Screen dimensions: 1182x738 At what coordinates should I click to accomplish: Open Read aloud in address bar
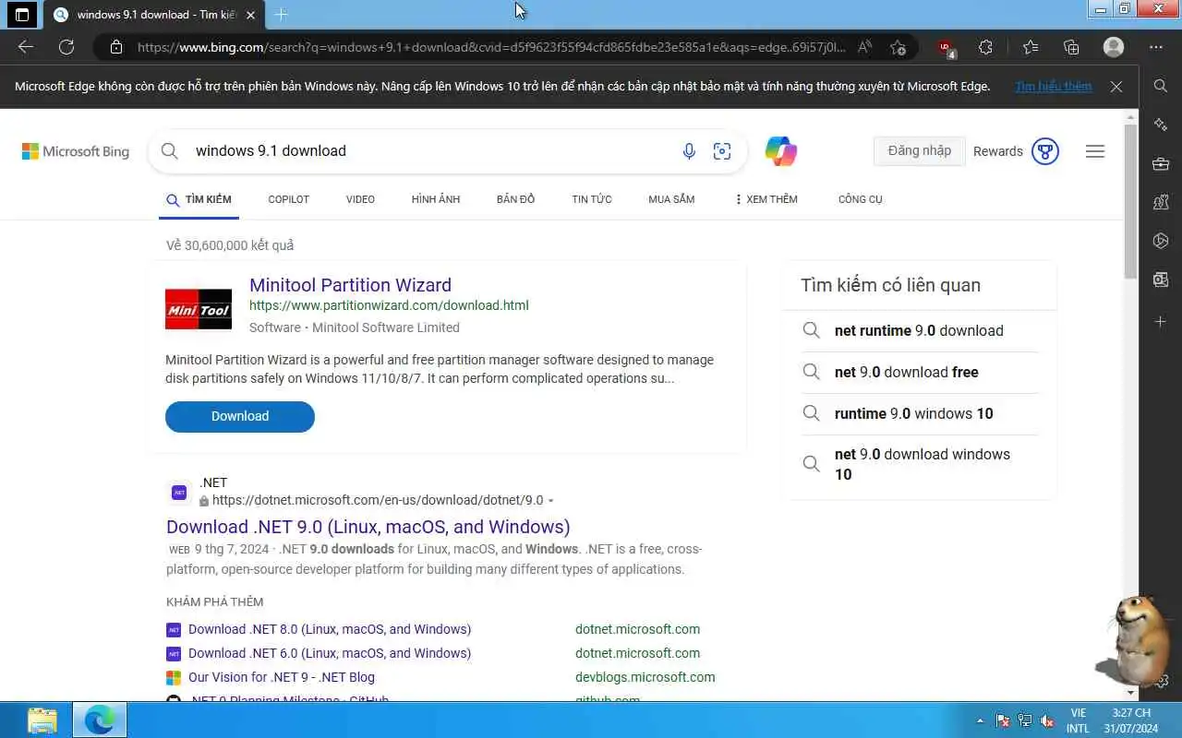tap(865, 47)
